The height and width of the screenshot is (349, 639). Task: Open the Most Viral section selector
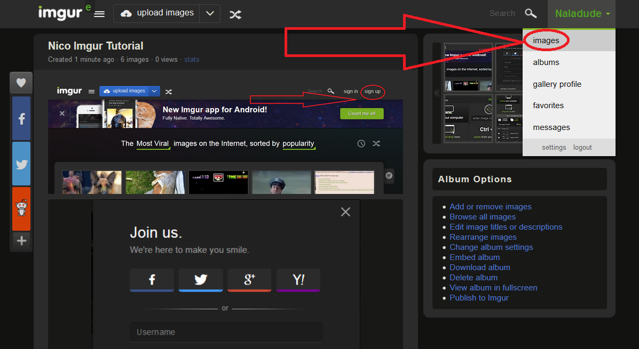153,143
